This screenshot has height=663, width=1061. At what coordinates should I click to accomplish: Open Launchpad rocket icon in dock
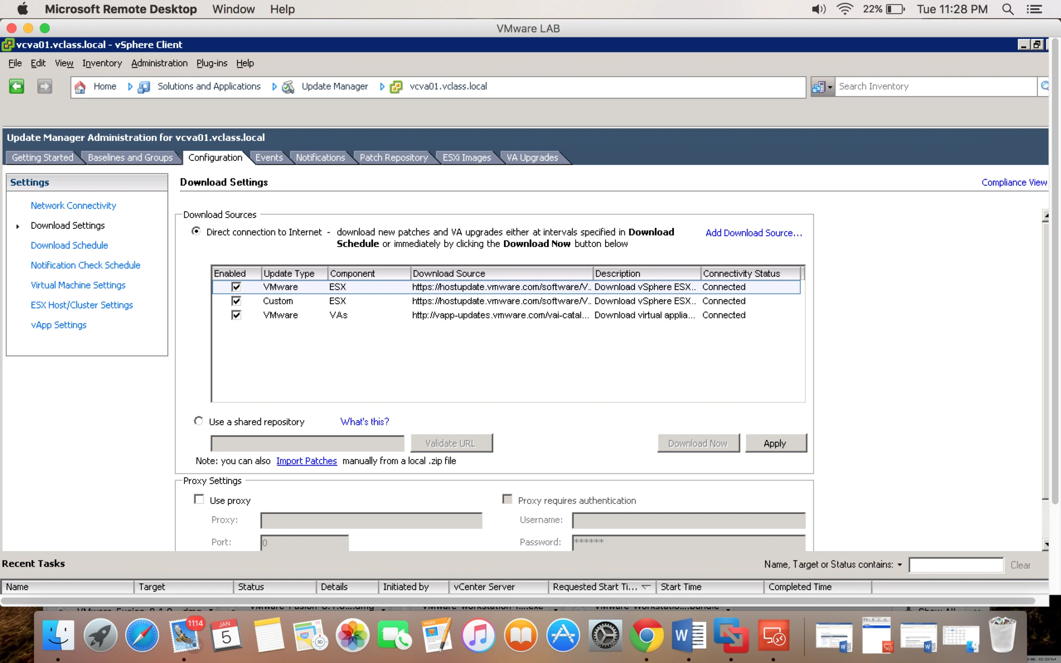pyautogui.click(x=100, y=635)
